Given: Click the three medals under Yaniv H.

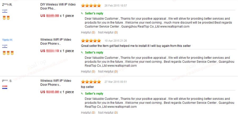Looking at the screenshot, I should [8, 53].
